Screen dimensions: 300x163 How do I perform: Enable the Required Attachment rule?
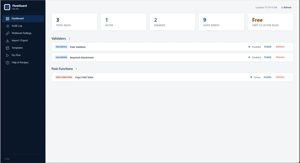[267, 57]
